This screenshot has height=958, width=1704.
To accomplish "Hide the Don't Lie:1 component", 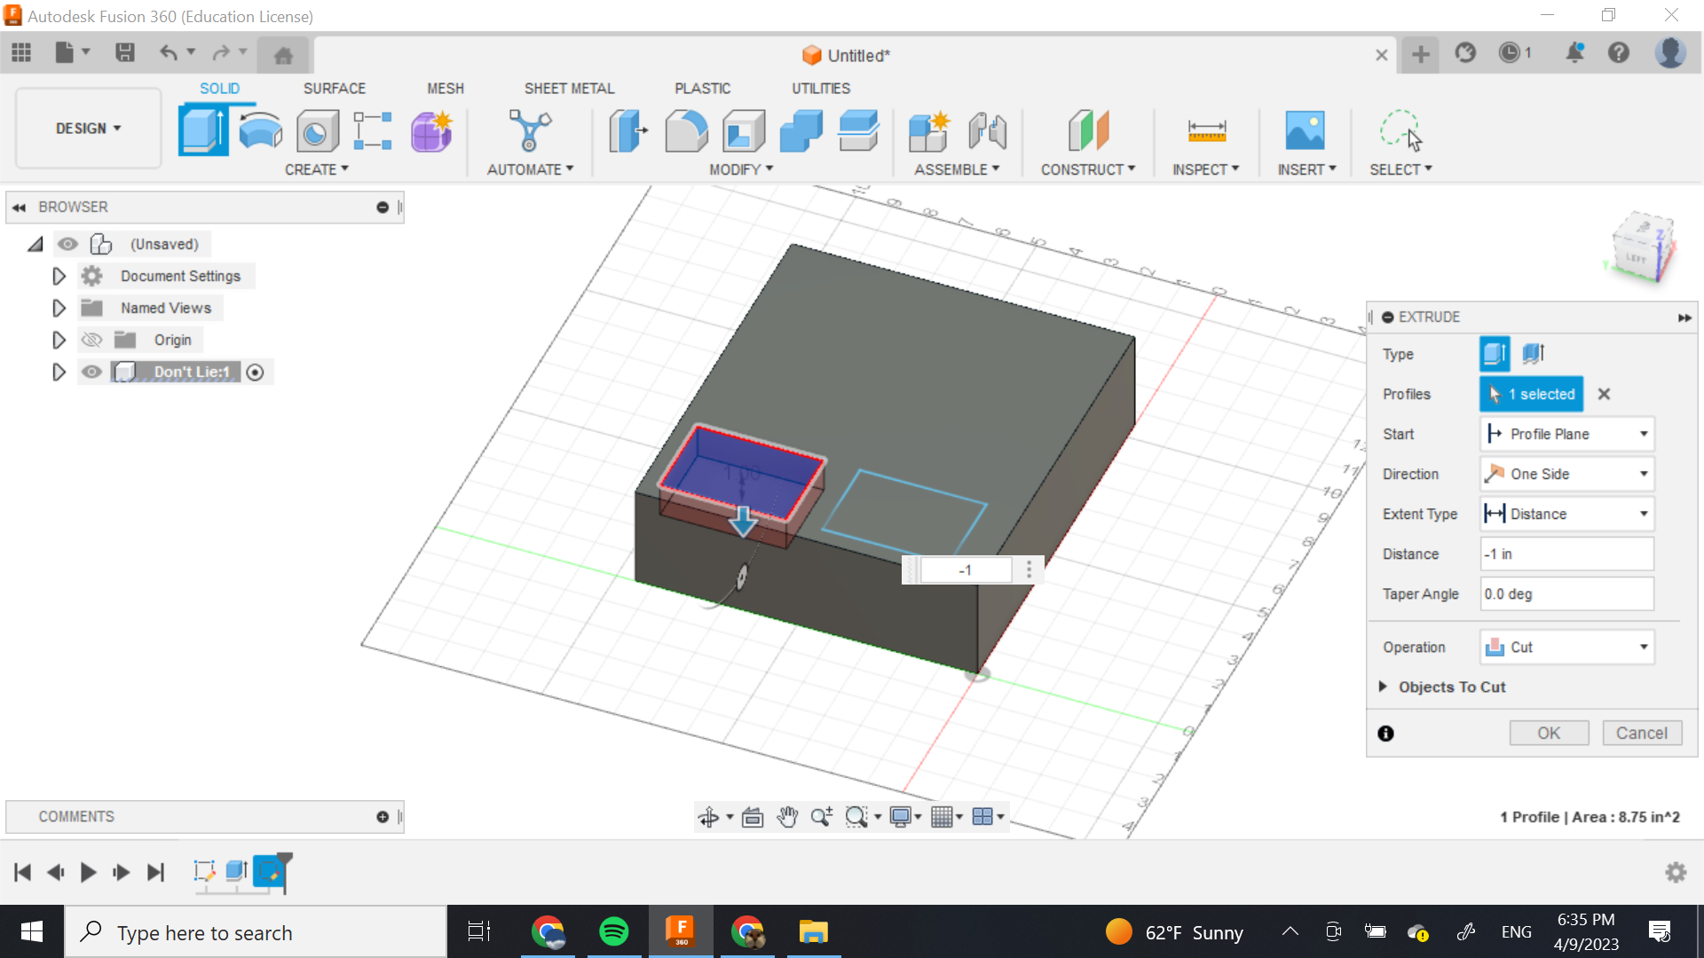I will click(x=91, y=372).
